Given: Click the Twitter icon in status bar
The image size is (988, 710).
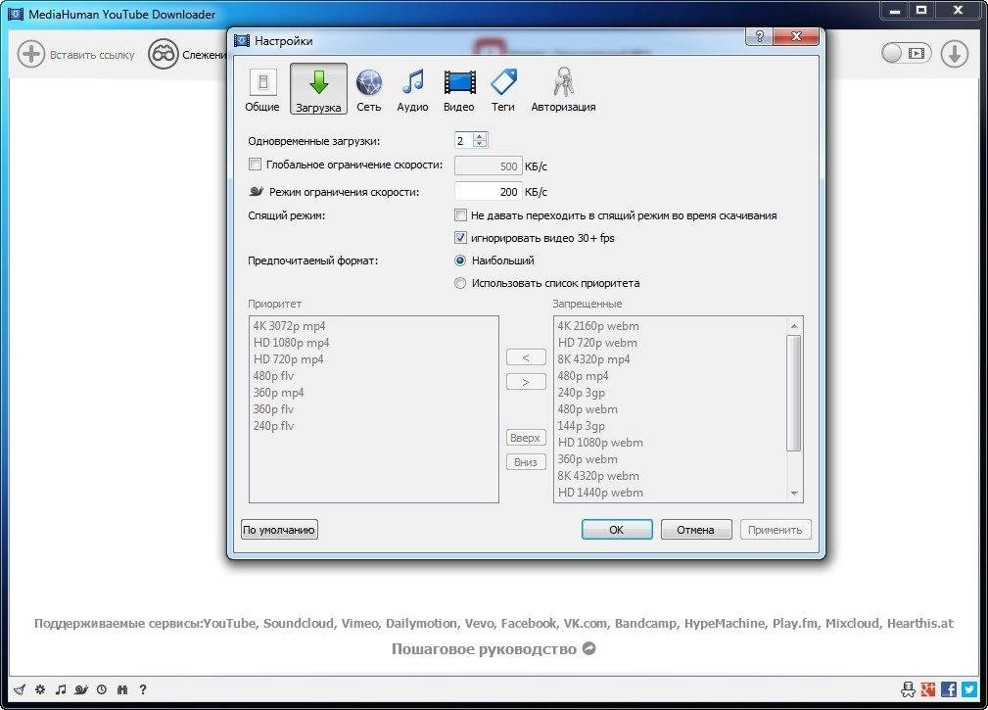Looking at the screenshot, I should tap(969, 689).
